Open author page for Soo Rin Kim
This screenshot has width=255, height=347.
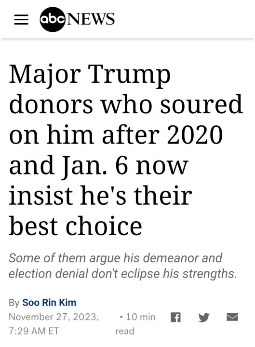pos(49,303)
